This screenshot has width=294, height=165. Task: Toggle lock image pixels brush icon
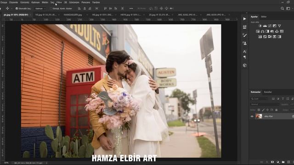[x=263, y=110]
